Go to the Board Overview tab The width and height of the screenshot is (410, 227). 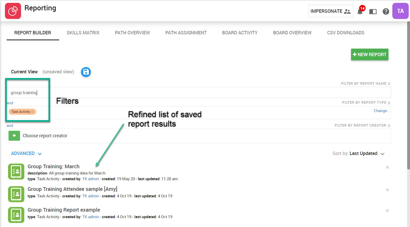(x=292, y=33)
